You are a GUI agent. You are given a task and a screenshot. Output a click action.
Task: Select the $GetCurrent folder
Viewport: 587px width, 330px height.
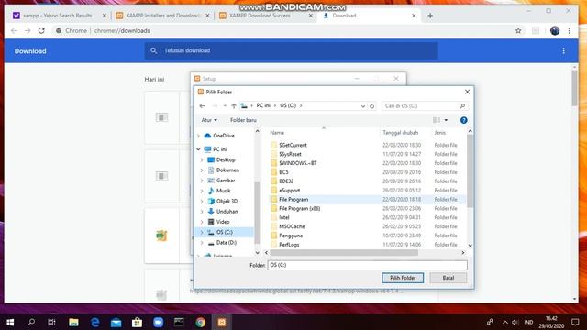click(x=293, y=145)
